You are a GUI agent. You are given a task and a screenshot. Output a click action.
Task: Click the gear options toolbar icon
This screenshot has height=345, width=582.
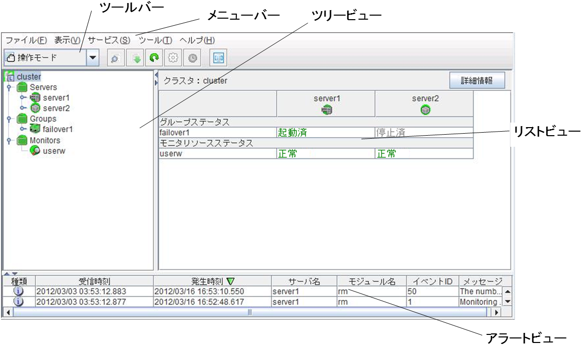pos(173,58)
